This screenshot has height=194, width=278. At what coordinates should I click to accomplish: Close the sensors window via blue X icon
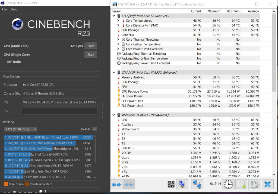point(267,184)
